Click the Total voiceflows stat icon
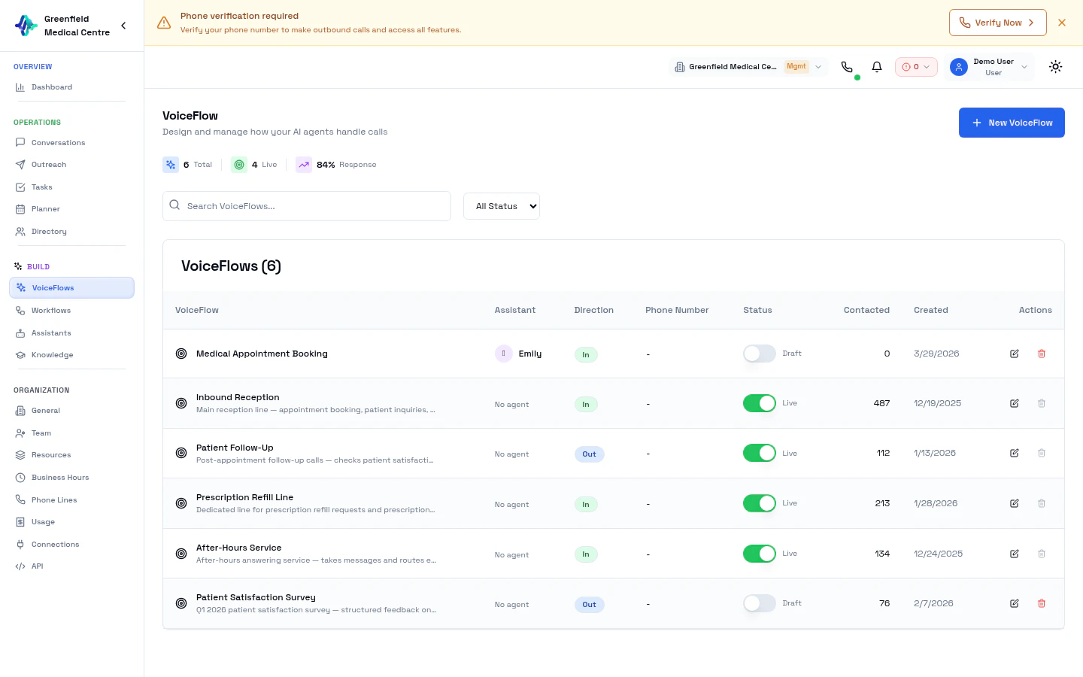This screenshot has width=1083, height=677. [x=171, y=165]
